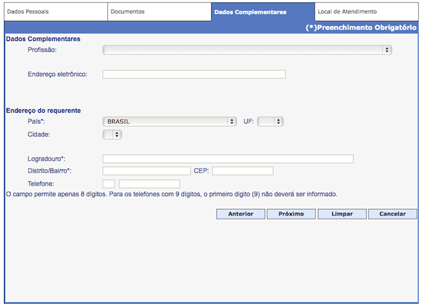Click the 8 dígitos phone hint text
The image size is (422, 307).
(x=171, y=194)
